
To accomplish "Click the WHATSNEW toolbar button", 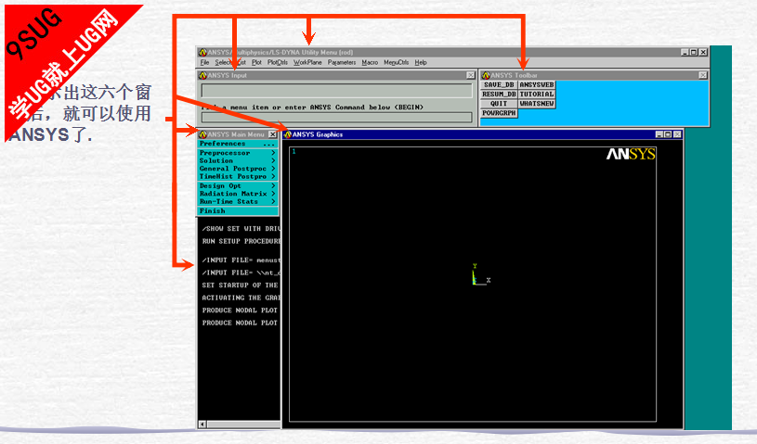I will (x=536, y=104).
